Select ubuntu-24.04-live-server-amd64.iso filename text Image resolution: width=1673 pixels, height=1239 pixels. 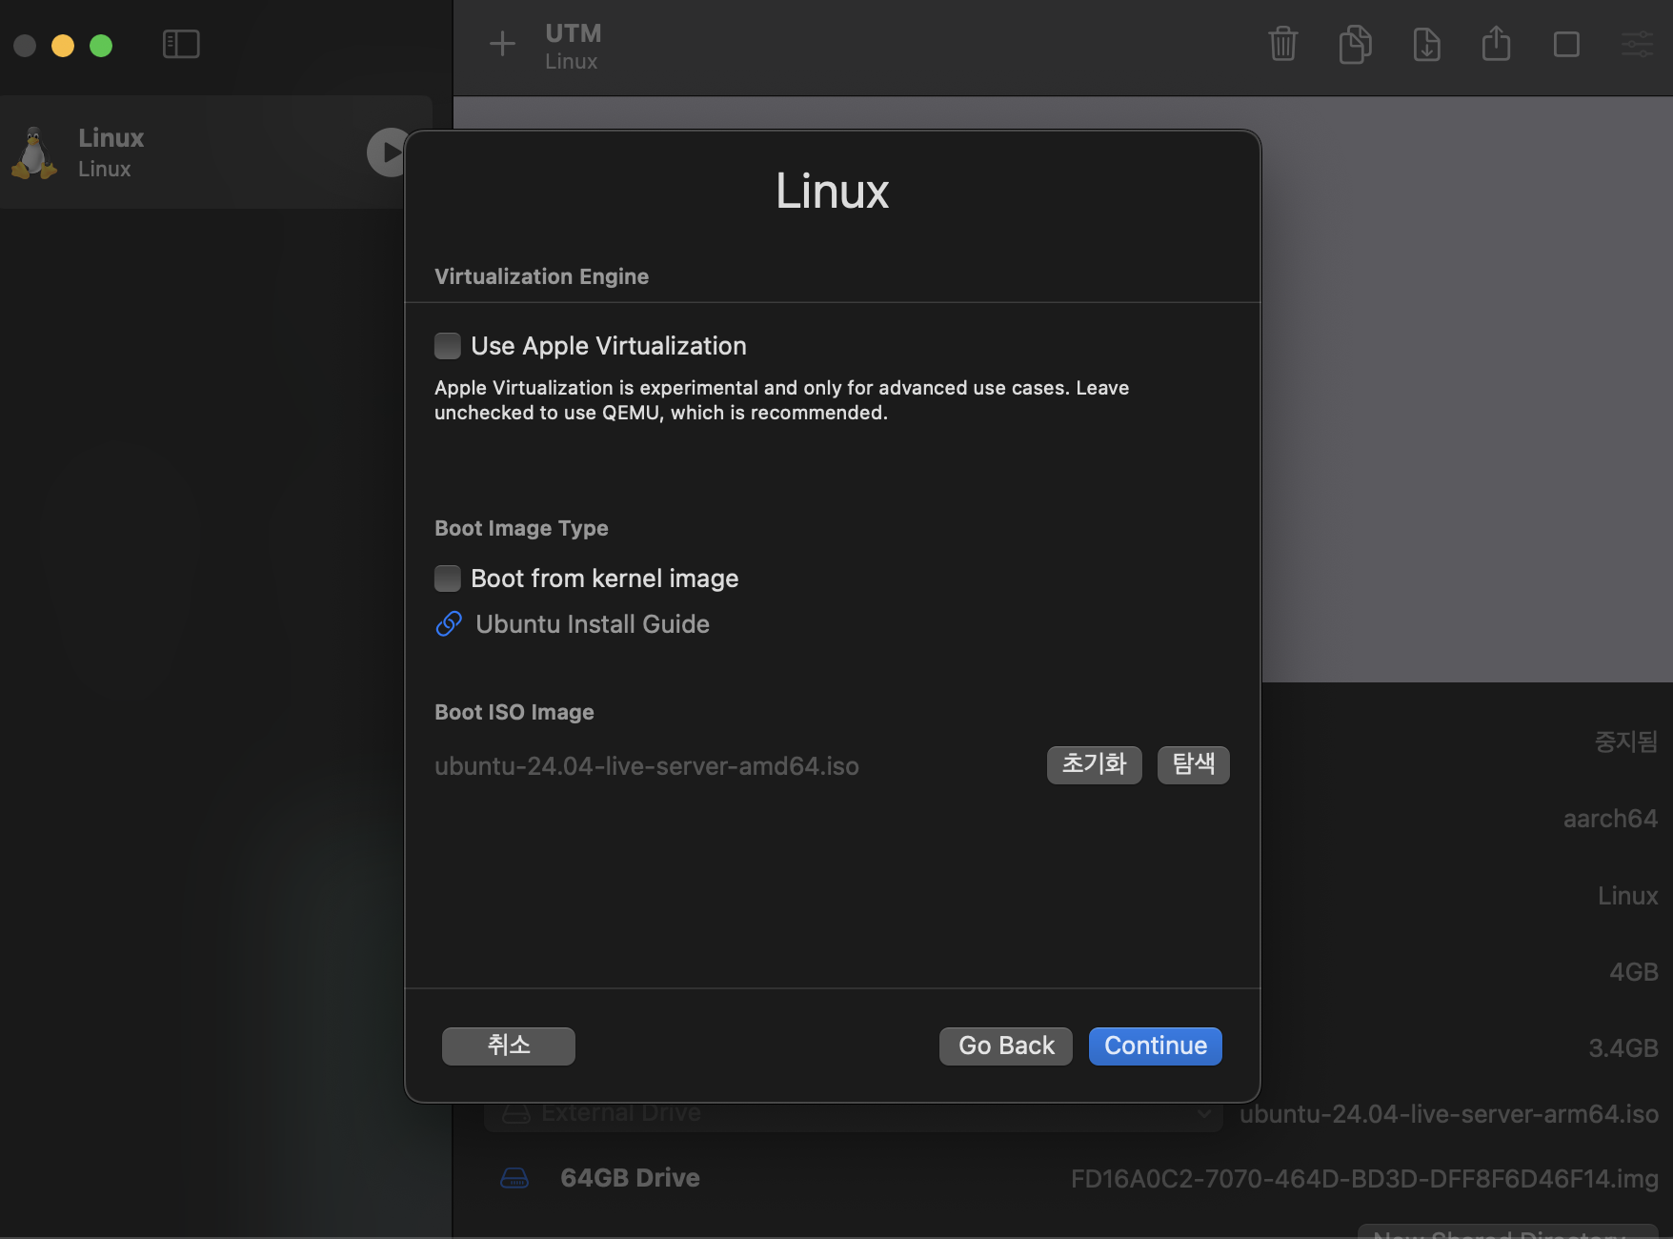pyautogui.click(x=647, y=766)
